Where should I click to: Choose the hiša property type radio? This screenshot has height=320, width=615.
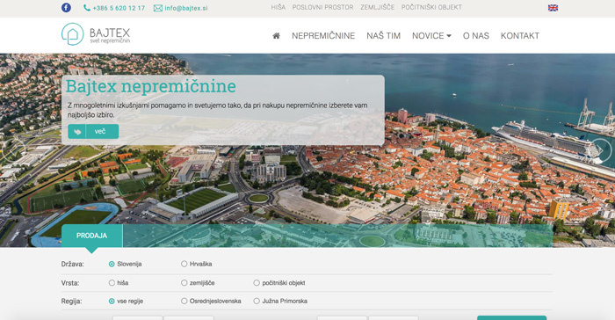pos(112,283)
